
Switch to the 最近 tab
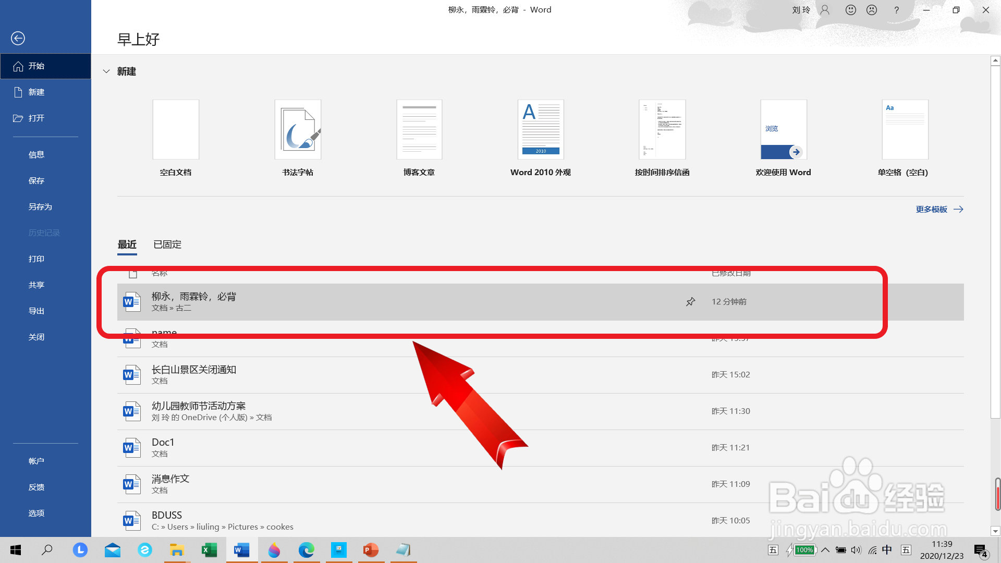click(127, 244)
